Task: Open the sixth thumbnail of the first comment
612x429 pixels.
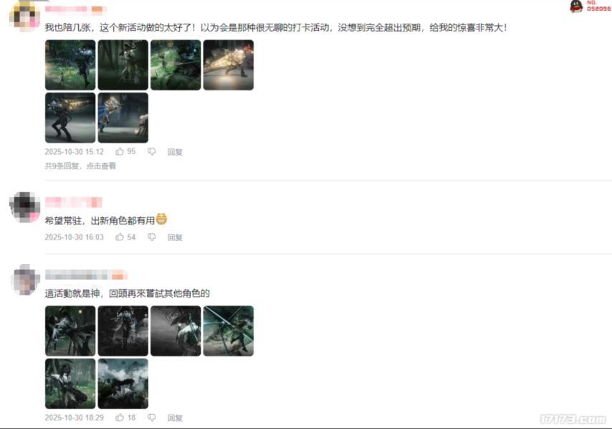Action: [123, 118]
